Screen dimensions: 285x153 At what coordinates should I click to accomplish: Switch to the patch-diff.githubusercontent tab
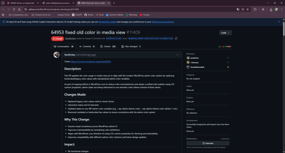click(58, 3)
